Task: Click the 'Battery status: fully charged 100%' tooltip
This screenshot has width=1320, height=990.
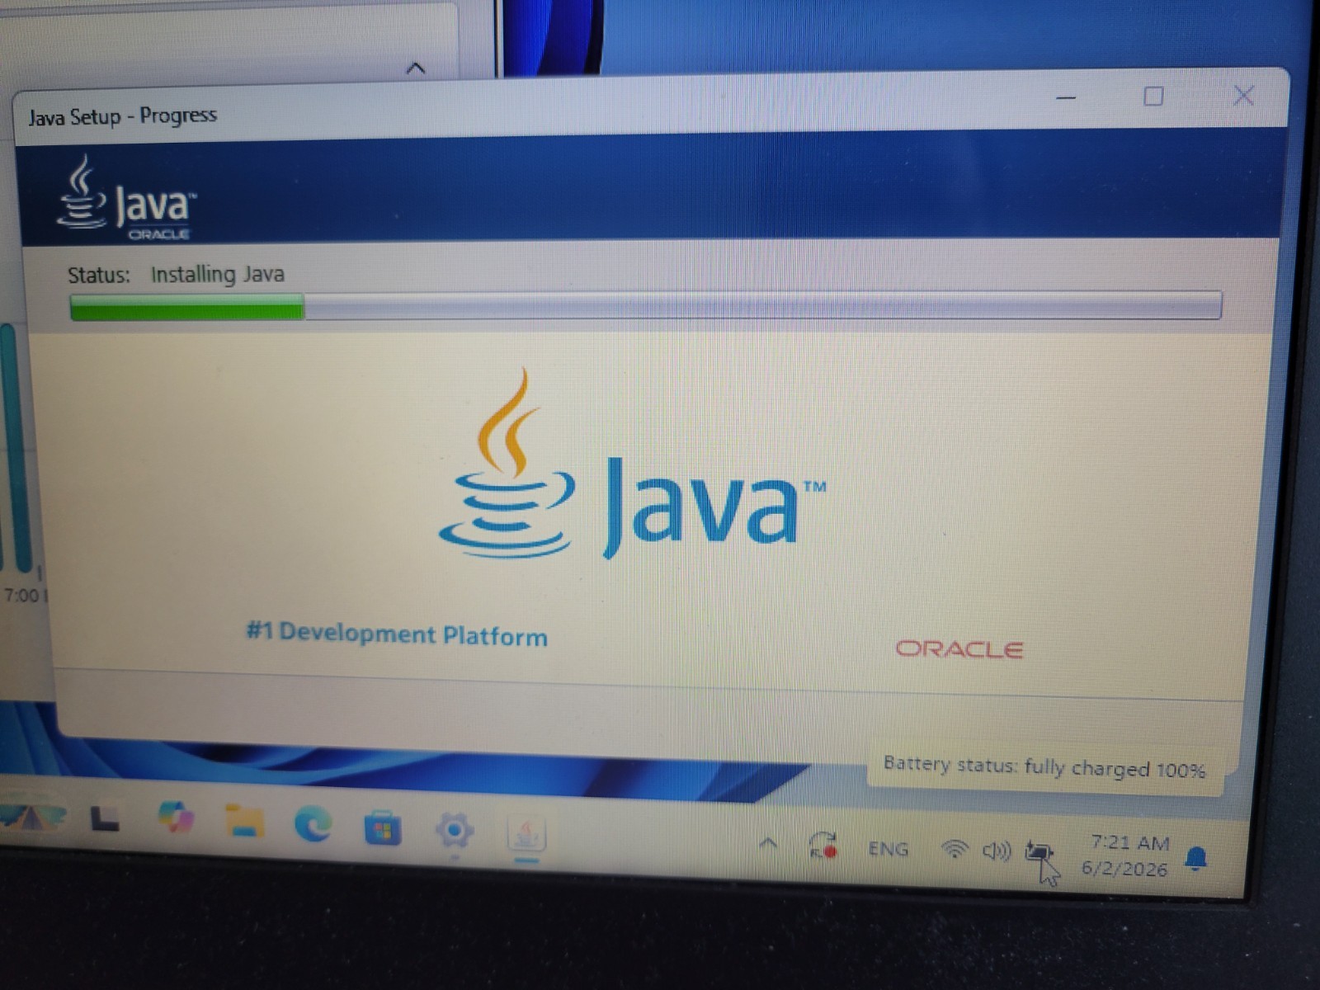Action: click(x=1044, y=768)
